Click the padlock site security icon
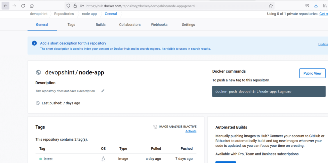Viewport: 328px width, 163px height. 75,6
